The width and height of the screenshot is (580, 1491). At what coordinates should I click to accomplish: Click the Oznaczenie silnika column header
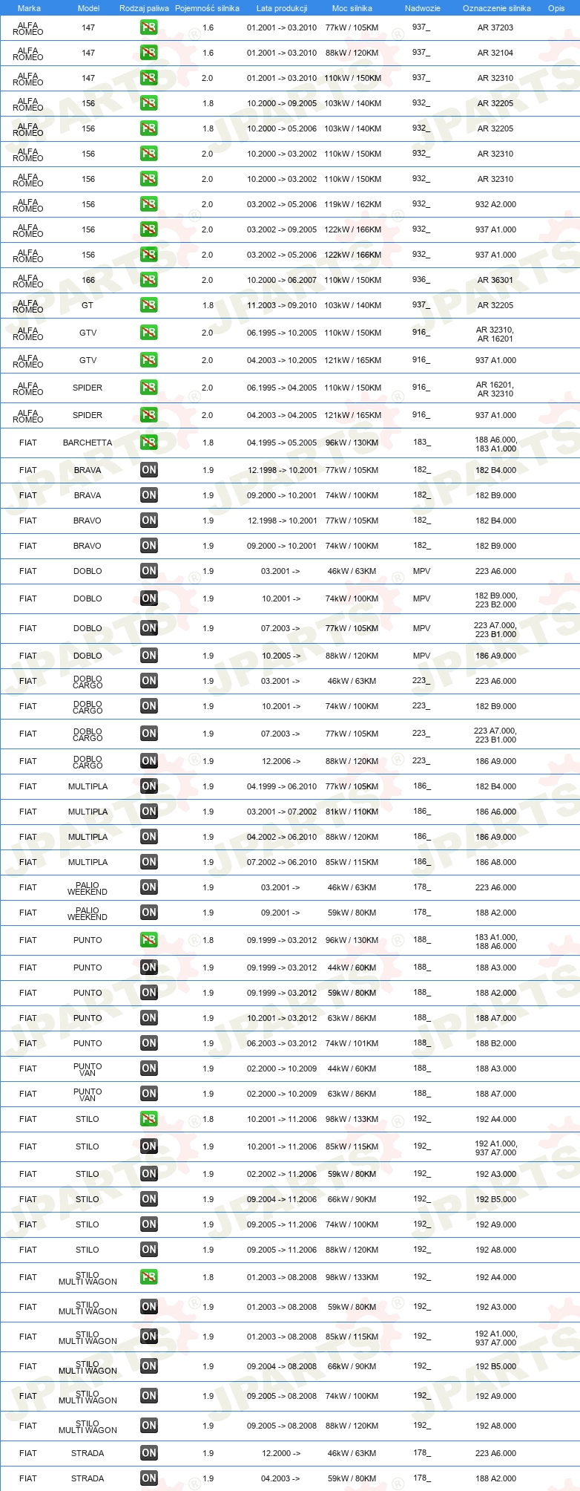coord(497,8)
